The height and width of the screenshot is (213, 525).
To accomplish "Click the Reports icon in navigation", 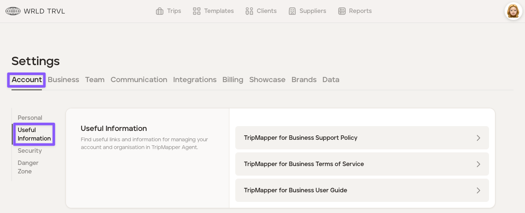I will (x=342, y=11).
